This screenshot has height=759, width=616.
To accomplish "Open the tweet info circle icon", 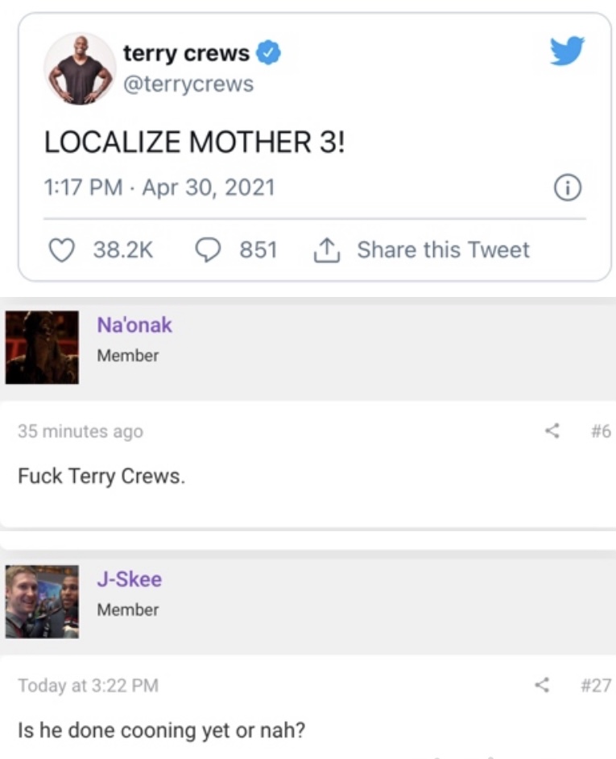I will [x=568, y=188].
